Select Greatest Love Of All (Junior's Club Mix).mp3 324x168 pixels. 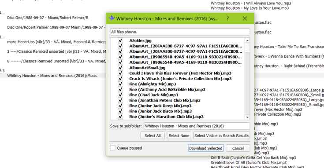(249, 162)
